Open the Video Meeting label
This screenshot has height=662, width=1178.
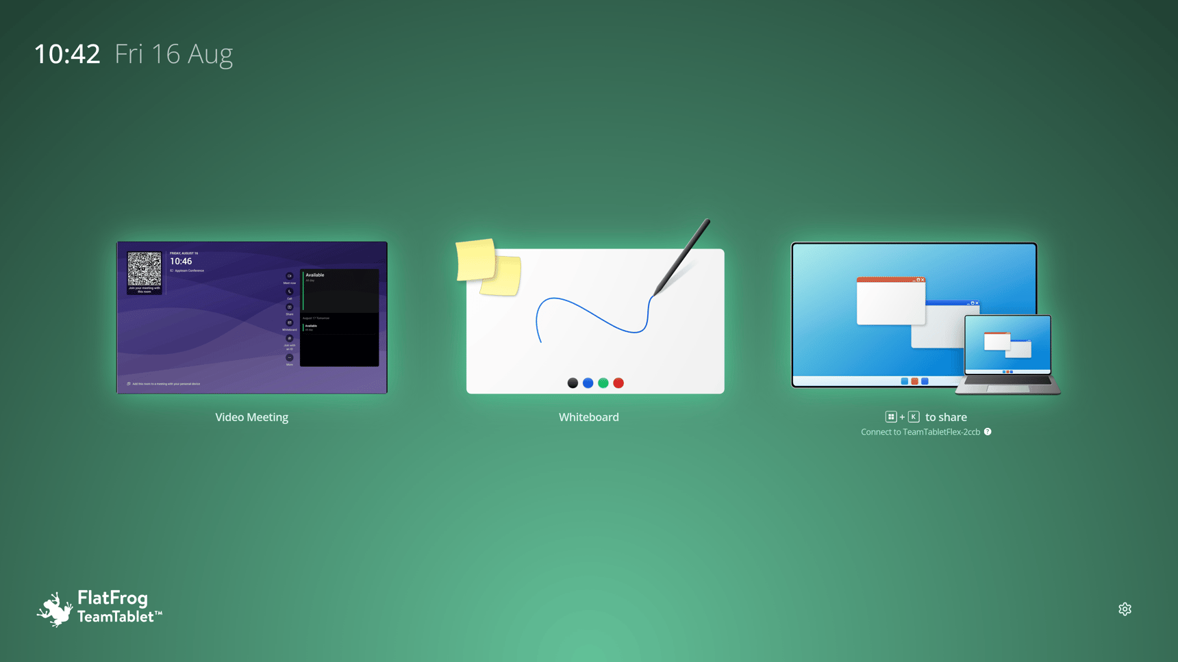tap(251, 417)
